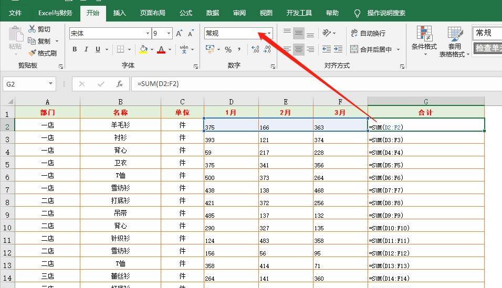This screenshot has width=502, height=288.
Task: Increase decimal places
Action: pyautogui.click(x=255, y=49)
